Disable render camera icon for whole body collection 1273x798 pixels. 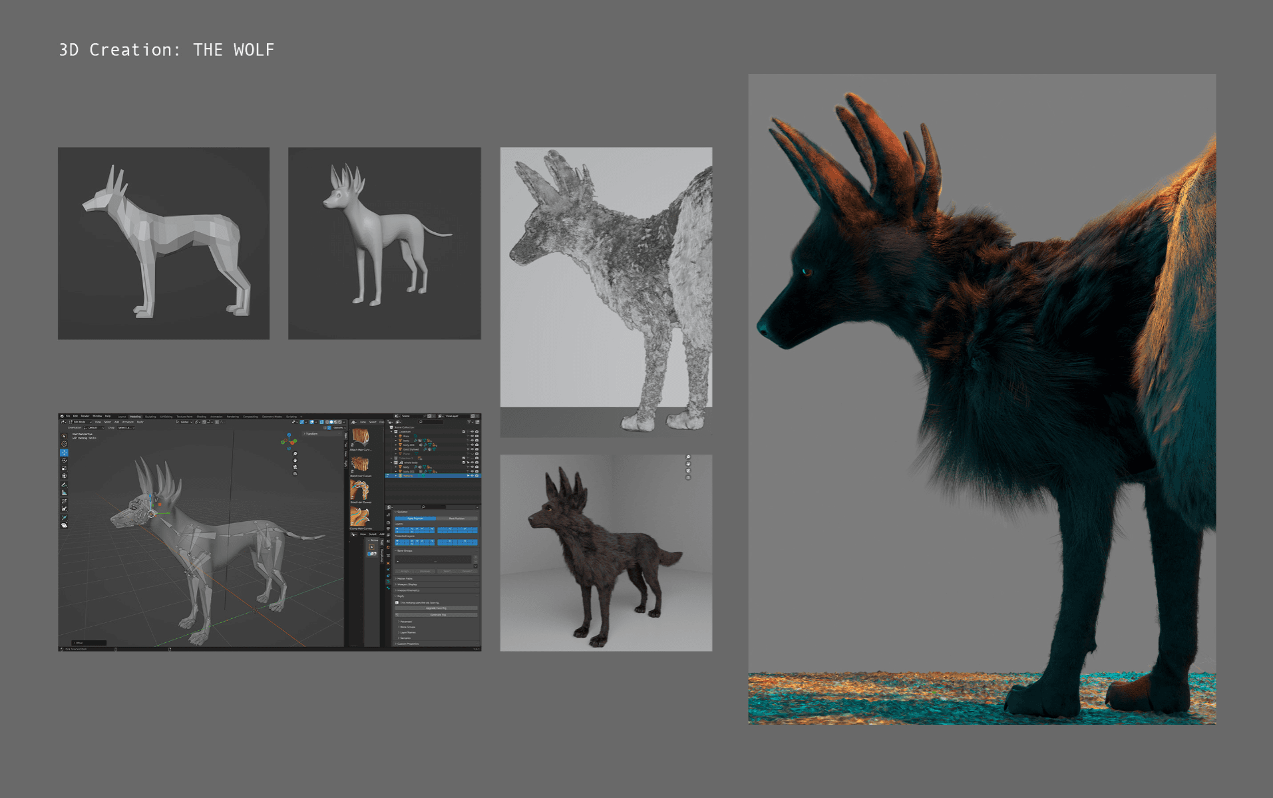476,463
